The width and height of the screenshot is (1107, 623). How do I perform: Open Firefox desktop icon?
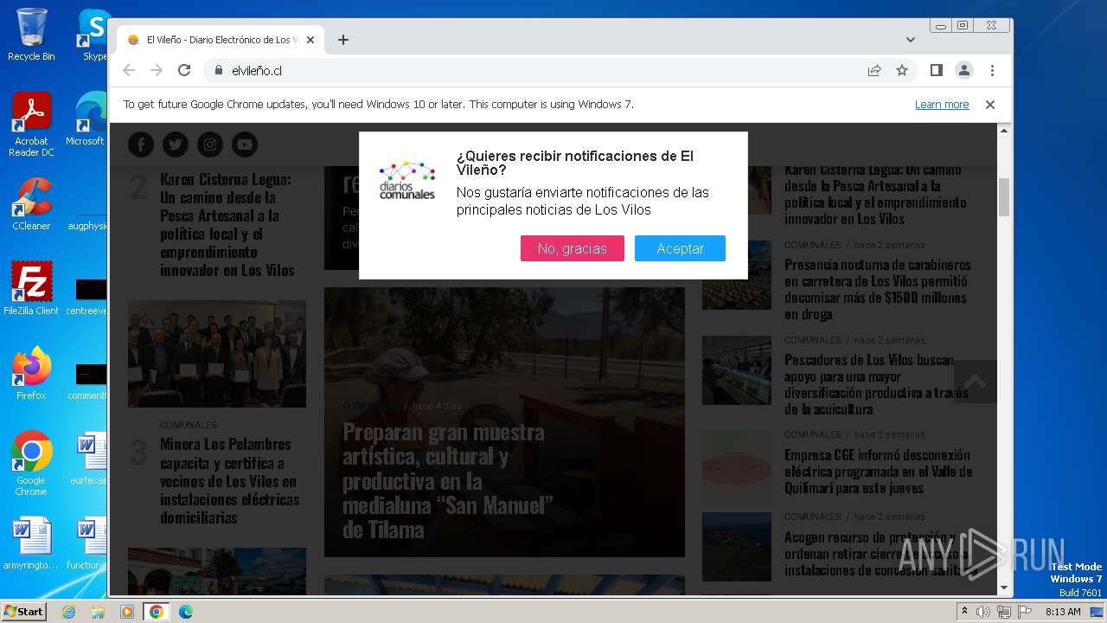tap(31, 374)
